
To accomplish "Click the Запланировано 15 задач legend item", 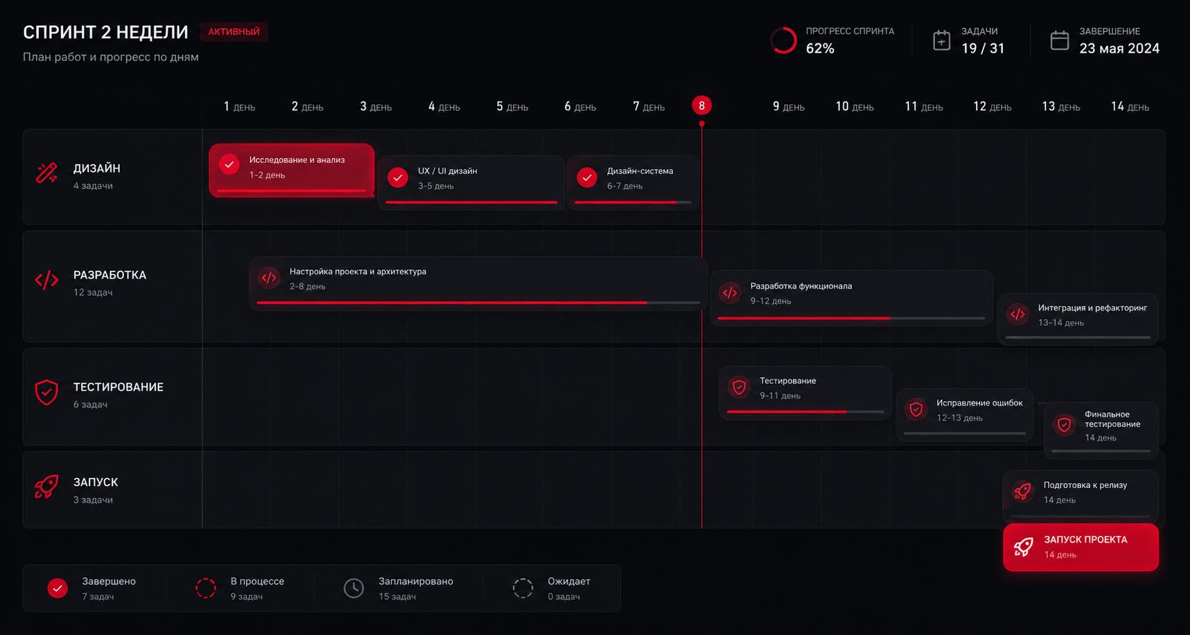I will click(x=399, y=588).
